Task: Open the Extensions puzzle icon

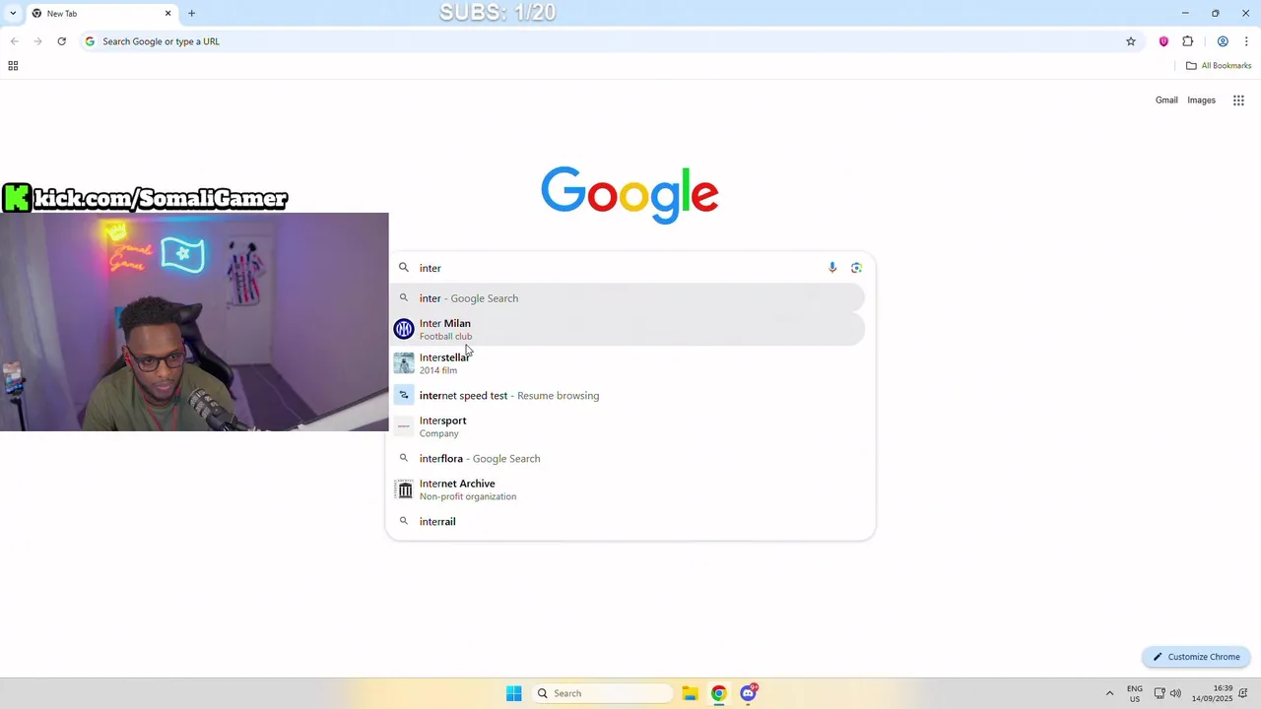Action: pyautogui.click(x=1187, y=41)
